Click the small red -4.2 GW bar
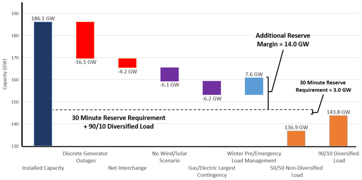The image size is (362, 180). pyautogui.click(x=127, y=63)
